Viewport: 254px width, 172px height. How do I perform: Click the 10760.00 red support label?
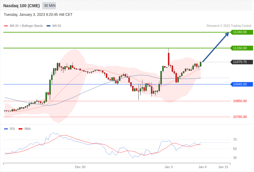[240, 117]
